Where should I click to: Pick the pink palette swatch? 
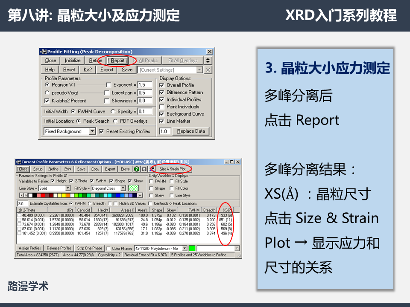tap(39, 195)
